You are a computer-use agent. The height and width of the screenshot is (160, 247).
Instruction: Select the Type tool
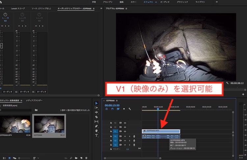click(96, 135)
